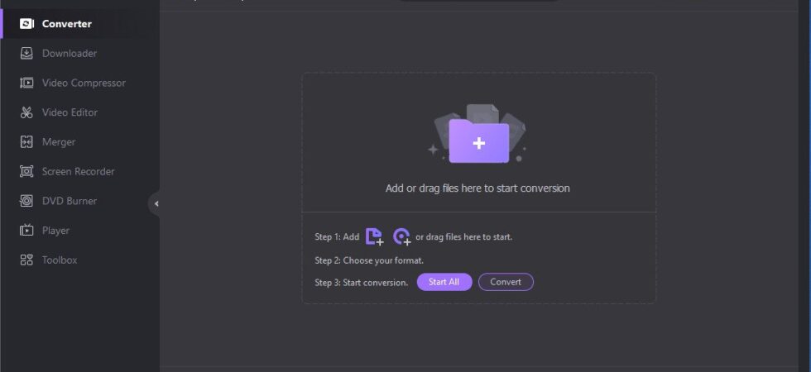Switch to the Downloader menu label
Screen dimensions: 811x372
click(x=70, y=53)
